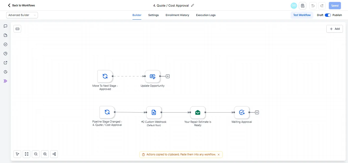Select the Move To Next Stage trigger node

(105, 76)
